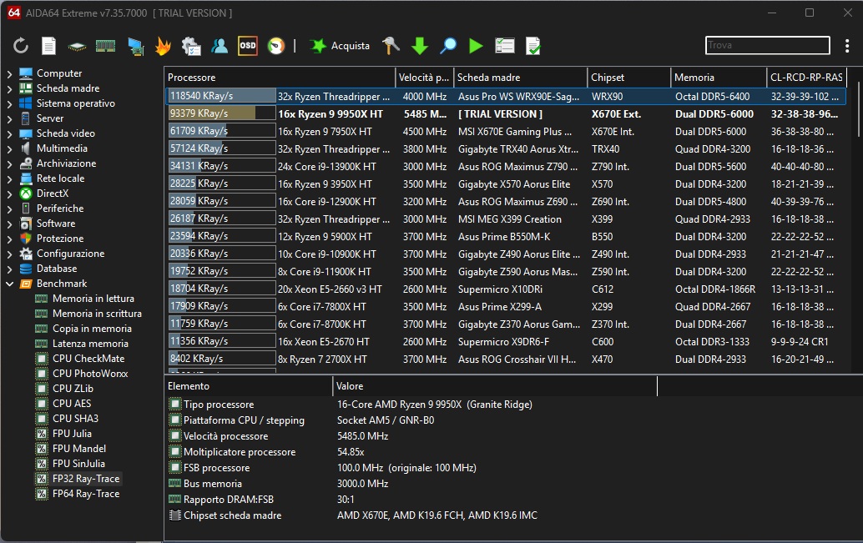This screenshot has width=863, height=543.
Task: Select Periferiche in the tree
Action: (60, 209)
